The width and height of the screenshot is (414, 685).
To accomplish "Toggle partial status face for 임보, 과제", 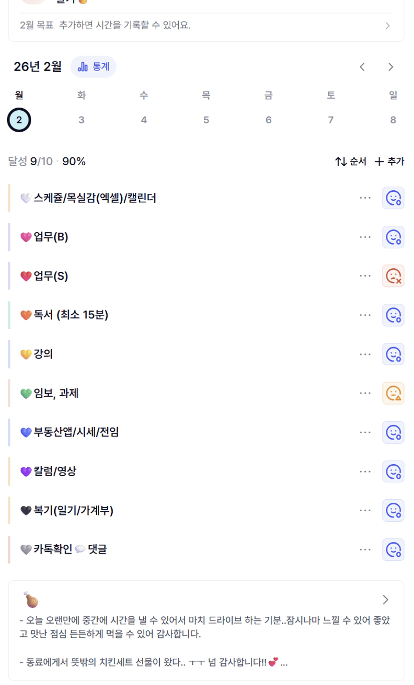I will (x=393, y=394).
